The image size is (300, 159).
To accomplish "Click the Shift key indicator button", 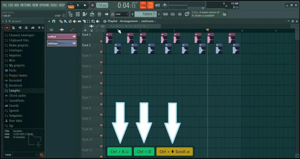I will [x=165, y=14].
